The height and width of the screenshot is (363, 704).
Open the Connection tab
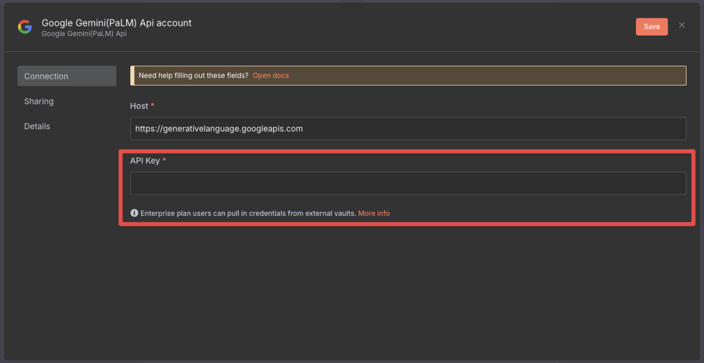(x=67, y=76)
